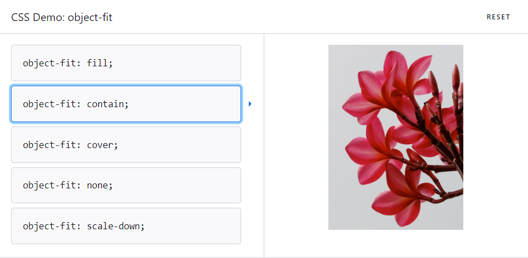This screenshot has width=528, height=258.
Task: Choose the object-fit: contain option
Action: [x=126, y=104]
